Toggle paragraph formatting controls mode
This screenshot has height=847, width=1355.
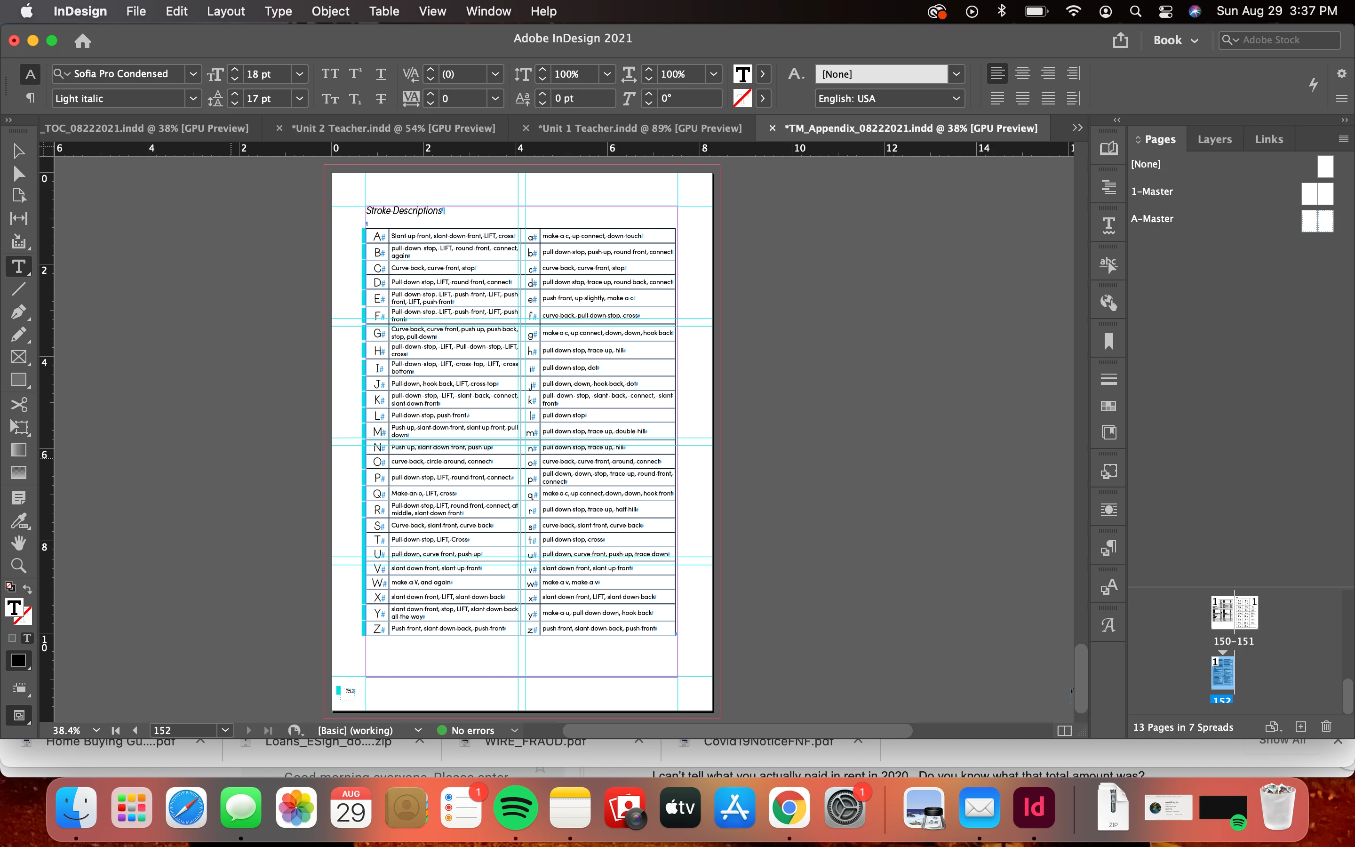(30, 99)
